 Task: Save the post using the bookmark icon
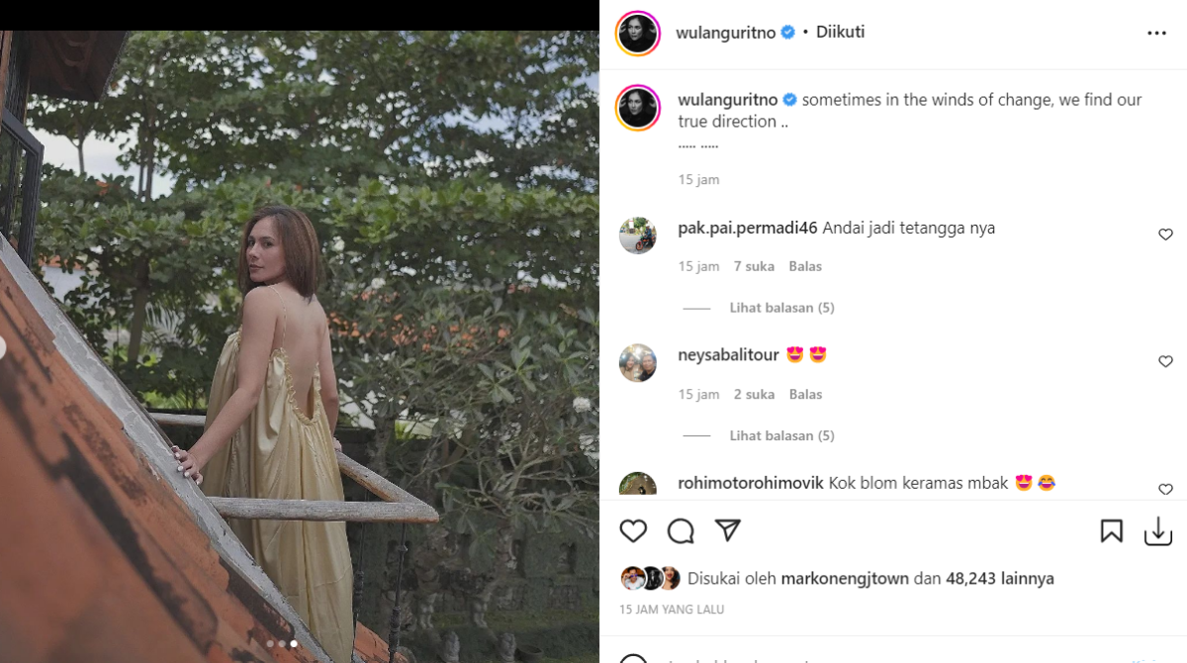[1111, 531]
